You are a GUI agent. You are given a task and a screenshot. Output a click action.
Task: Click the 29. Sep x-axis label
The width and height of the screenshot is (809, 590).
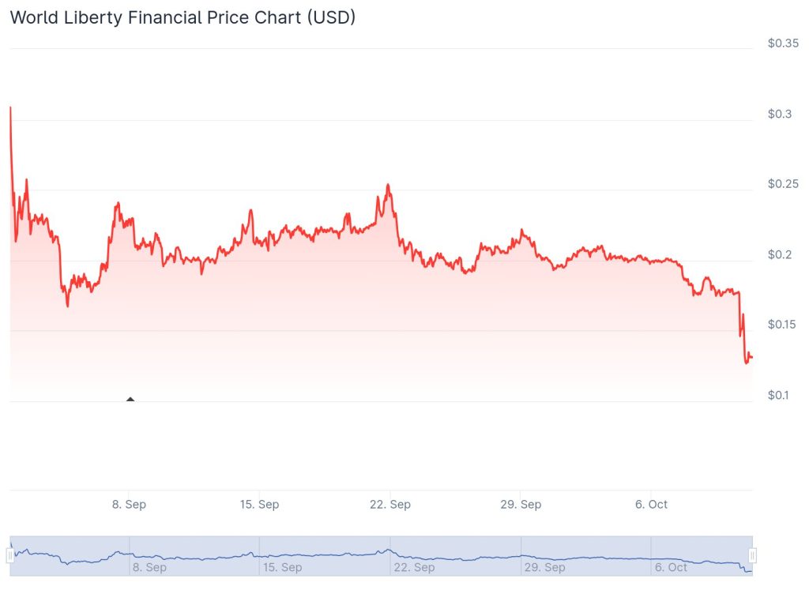[x=521, y=505]
